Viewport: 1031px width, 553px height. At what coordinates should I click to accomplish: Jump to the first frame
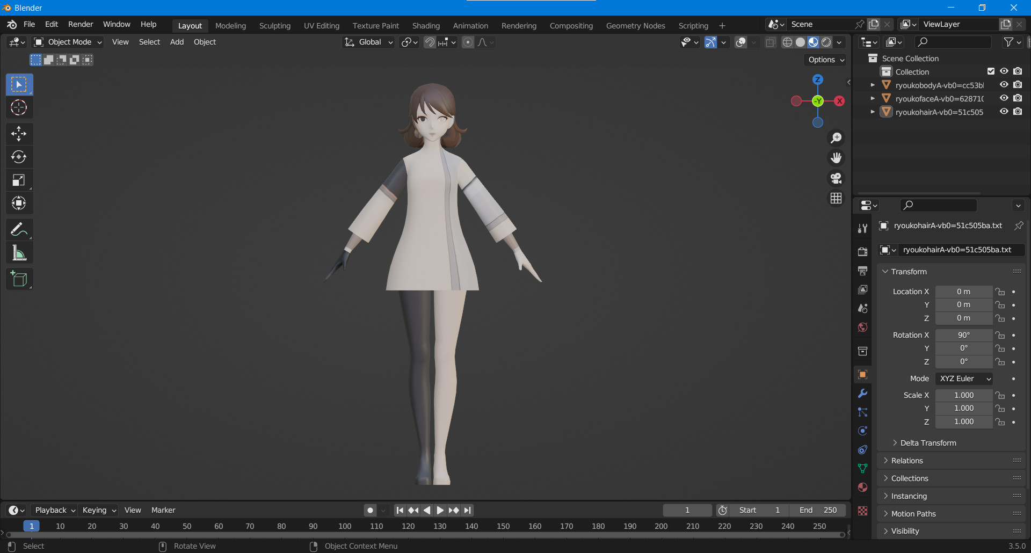[400, 511]
